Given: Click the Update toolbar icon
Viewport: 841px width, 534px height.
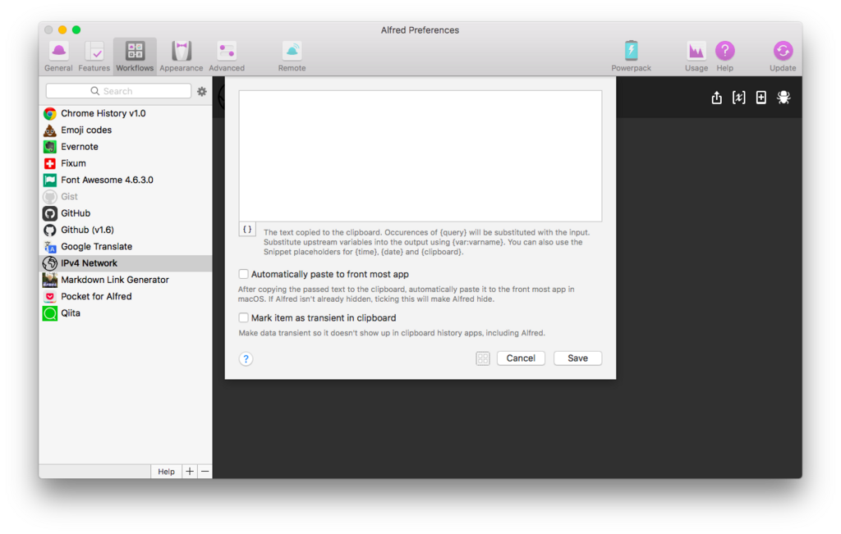Looking at the screenshot, I should [x=783, y=57].
